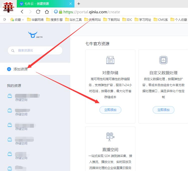Viewport: 188px width, 171px height.
Task: Click 立即添加 under 对象存储
Action: (110, 110)
